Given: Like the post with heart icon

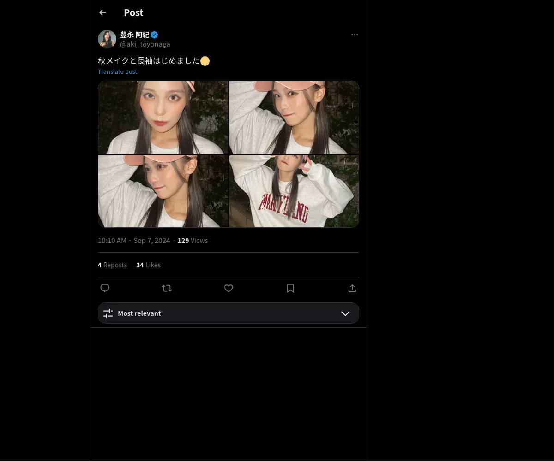Looking at the screenshot, I should (229, 288).
